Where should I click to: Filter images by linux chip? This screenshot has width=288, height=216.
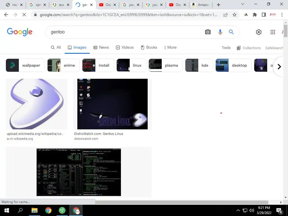coord(131,65)
